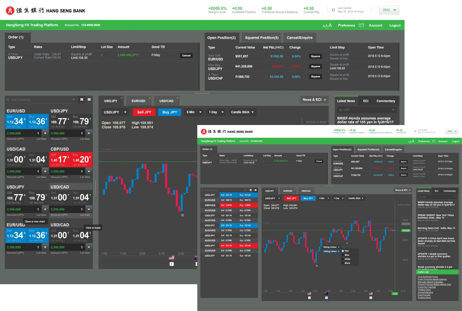Switch to grid view of currency tiles
The width and height of the screenshot is (462, 311).
click(82, 99)
